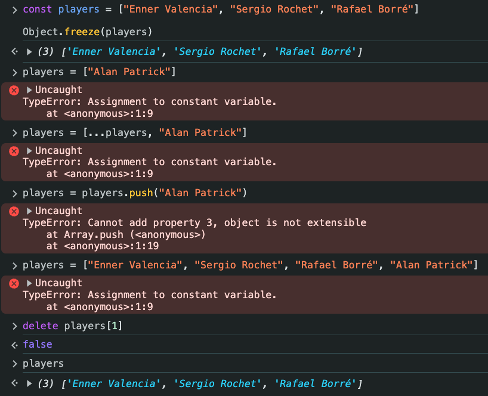Click the Object.freeze(players) line
The height and width of the screenshot is (396, 488).
[87, 31]
